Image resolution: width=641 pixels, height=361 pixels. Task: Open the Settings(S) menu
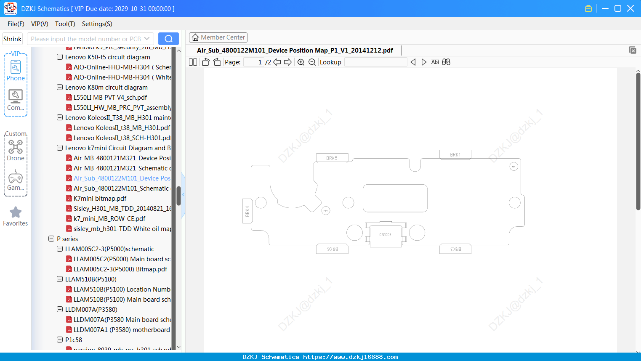click(97, 24)
